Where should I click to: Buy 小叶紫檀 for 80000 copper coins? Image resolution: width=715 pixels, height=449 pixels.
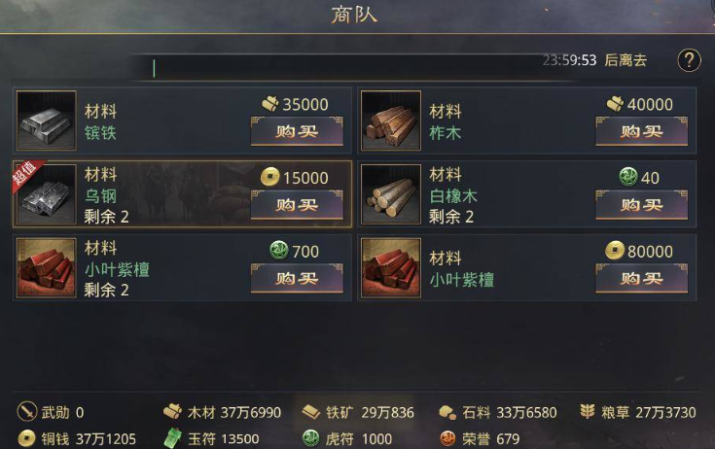(x=642, y=278)
